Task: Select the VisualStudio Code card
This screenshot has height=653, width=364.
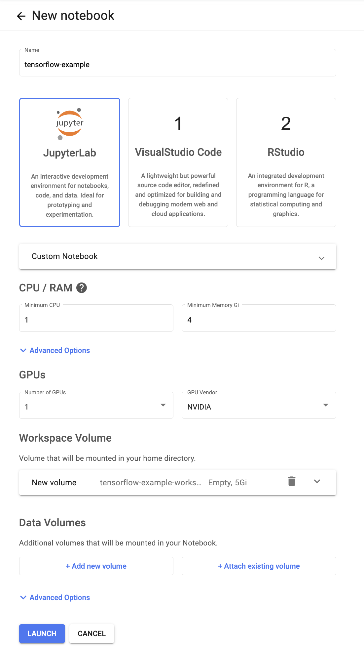Action: pos(178,162)
